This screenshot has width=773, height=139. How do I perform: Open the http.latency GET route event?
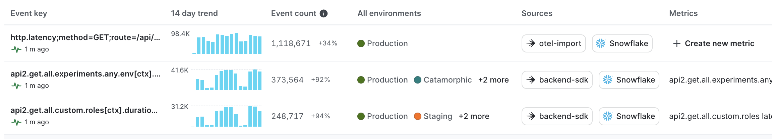pos(85,37)
